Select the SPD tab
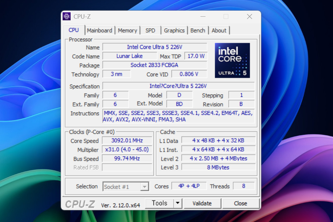Screen dimensions: 333x222 151,31
